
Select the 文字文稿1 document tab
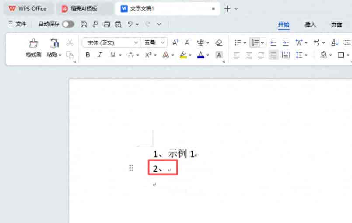pos(167,9)
